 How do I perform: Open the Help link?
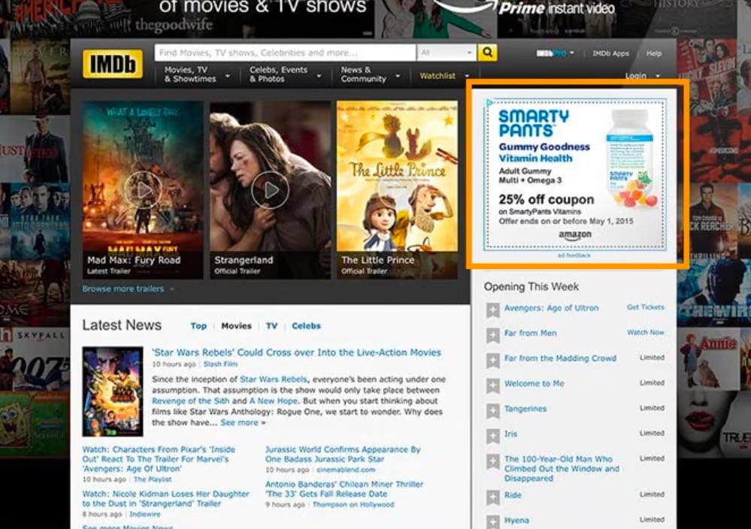tap(654, 53)
